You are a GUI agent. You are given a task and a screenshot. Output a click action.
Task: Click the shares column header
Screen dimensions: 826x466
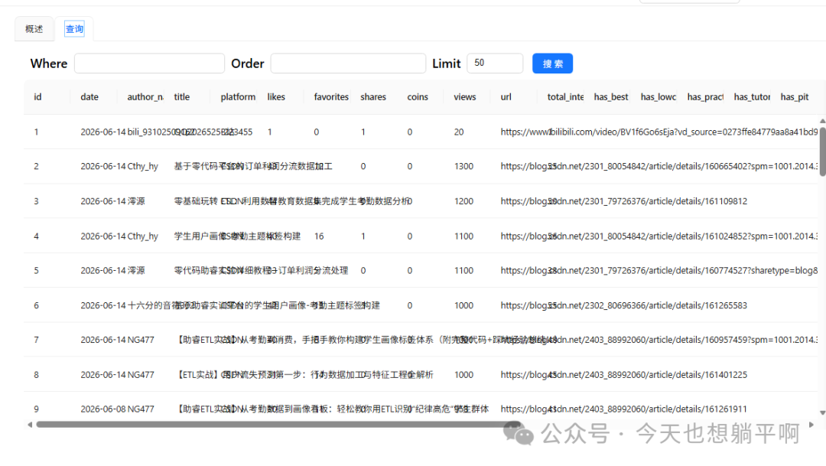(x=373, y=97)
